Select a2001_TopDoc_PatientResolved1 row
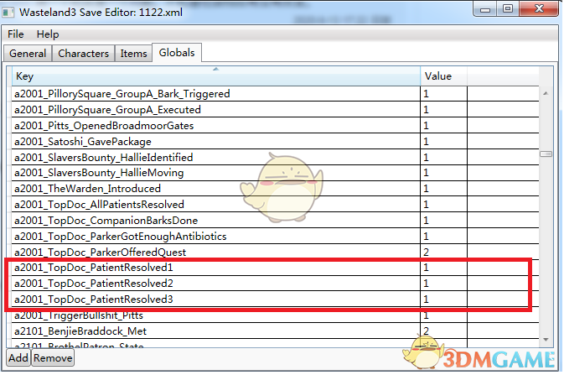The height and width of the screenshot is (375, 564). (275, 268)
